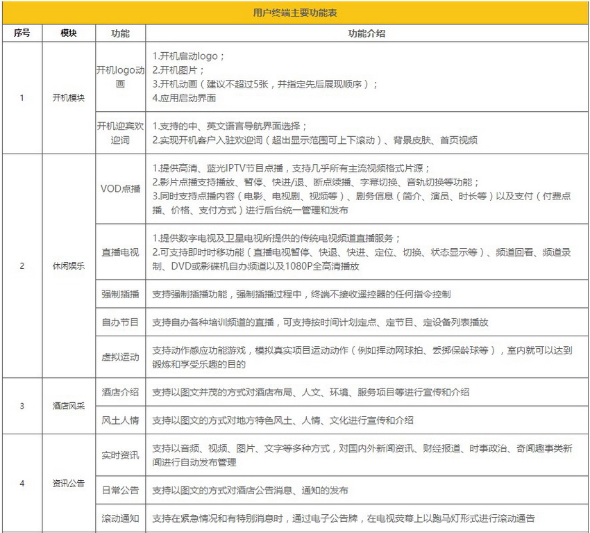
Task: Click the 功能 column header
Action: coord(120,33)
